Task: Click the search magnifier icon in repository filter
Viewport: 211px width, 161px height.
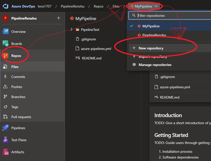Action: (134, 15)
